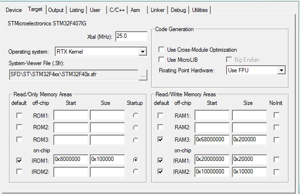This screenshot has width=300, height=194.
Task: Click the IROM2 Size field
Action: (x=108, y=172)
